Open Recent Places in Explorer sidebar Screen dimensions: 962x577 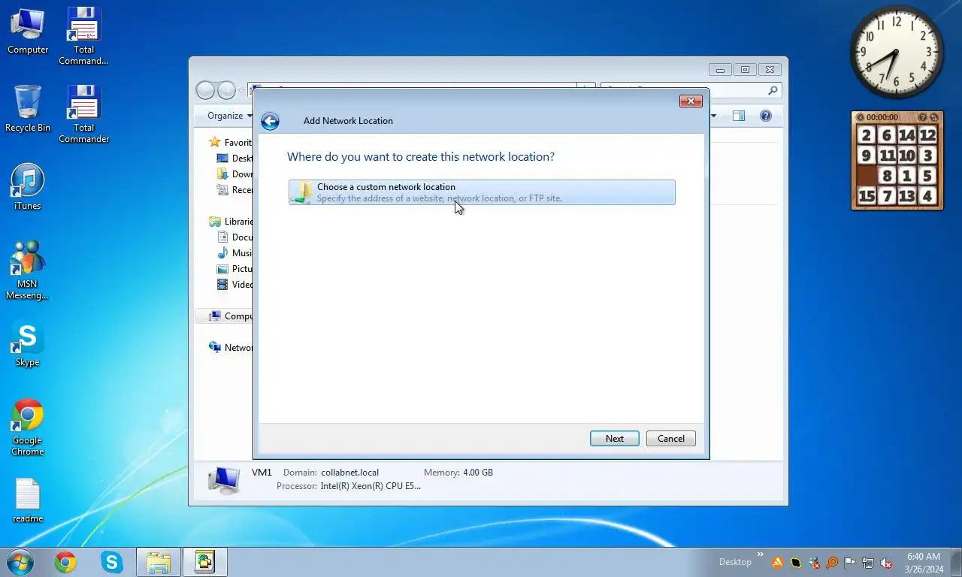tap(234, 190)
